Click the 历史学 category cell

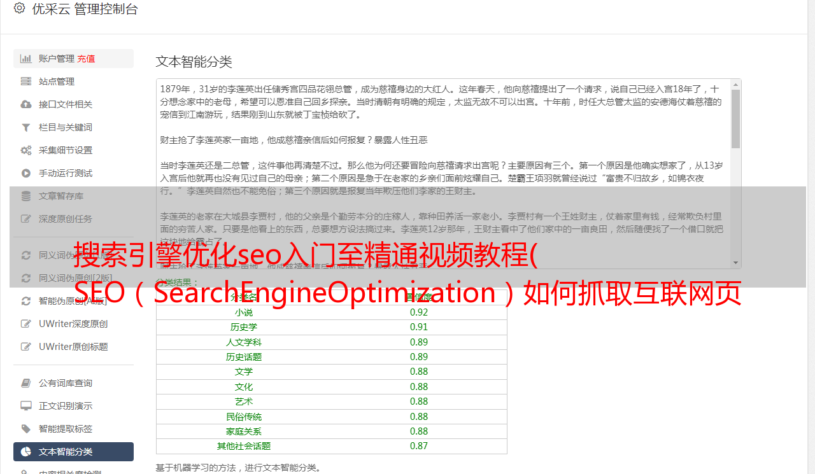click(x=244, y=327)
